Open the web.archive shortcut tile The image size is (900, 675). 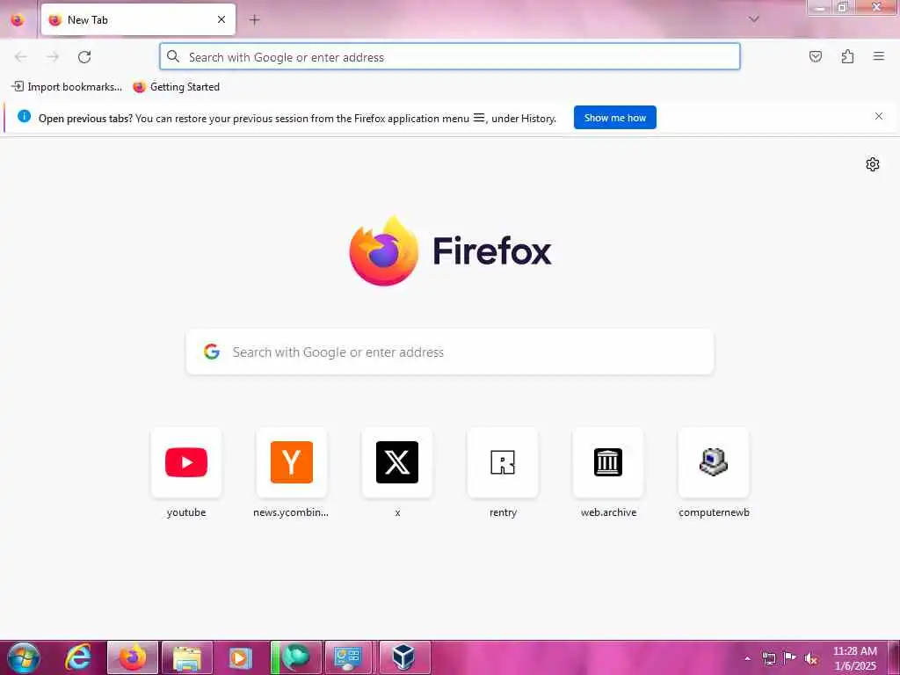coord(608,462)
